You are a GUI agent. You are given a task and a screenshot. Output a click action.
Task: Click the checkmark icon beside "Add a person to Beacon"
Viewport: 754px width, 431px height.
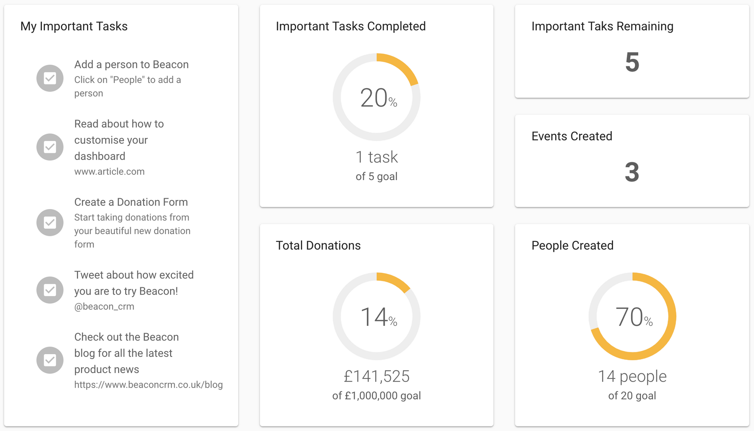[x=49, y=78]
